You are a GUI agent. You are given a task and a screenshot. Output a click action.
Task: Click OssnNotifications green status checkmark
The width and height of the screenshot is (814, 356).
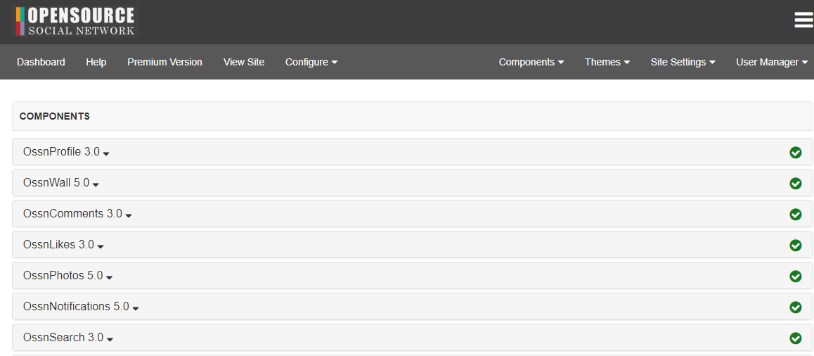coord(795,307)
